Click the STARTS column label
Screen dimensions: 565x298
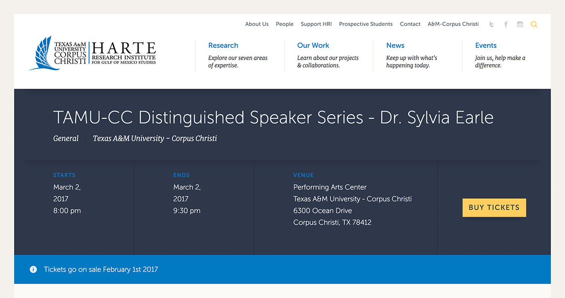point(64,175)
